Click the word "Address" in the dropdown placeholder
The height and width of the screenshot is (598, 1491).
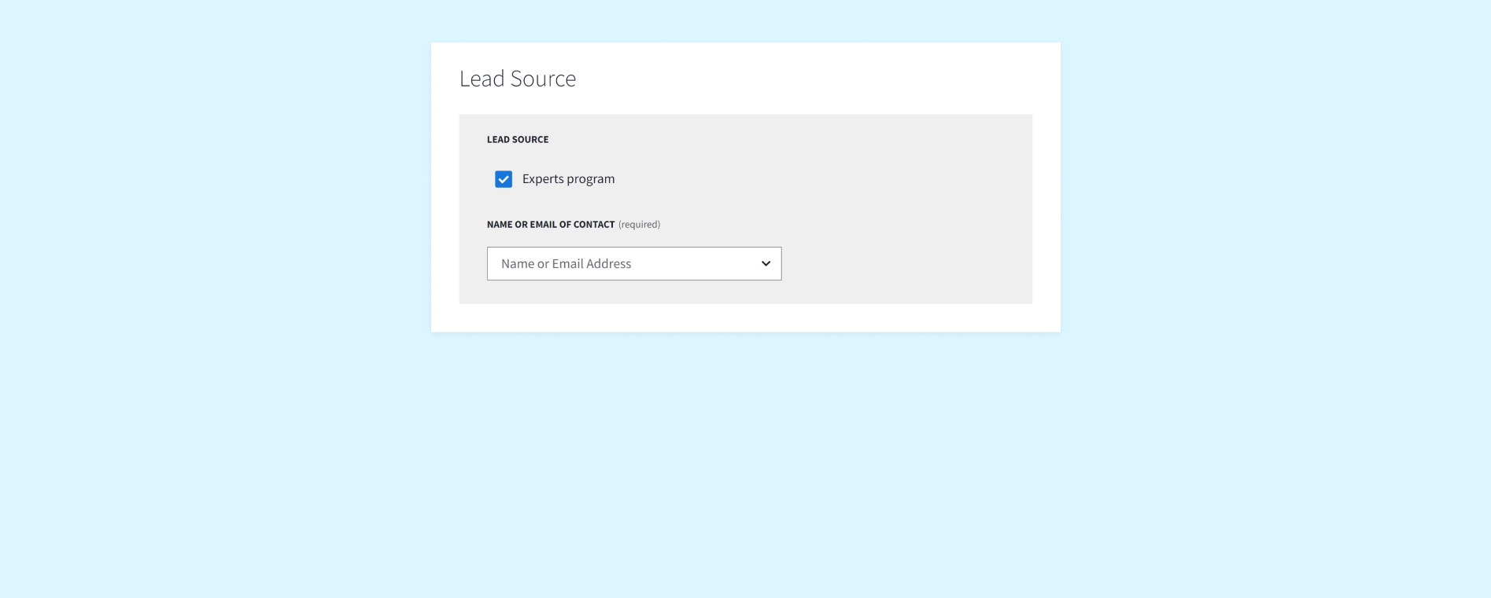608,264
